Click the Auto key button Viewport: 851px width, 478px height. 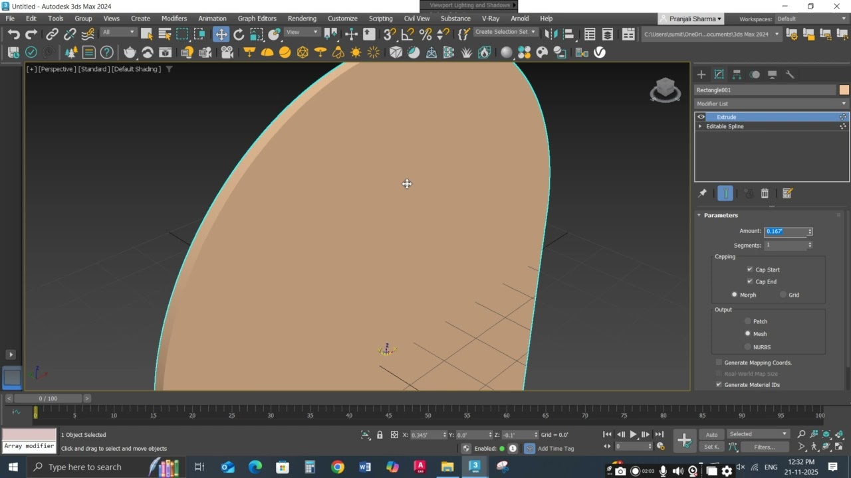click(x=711, y=434)
